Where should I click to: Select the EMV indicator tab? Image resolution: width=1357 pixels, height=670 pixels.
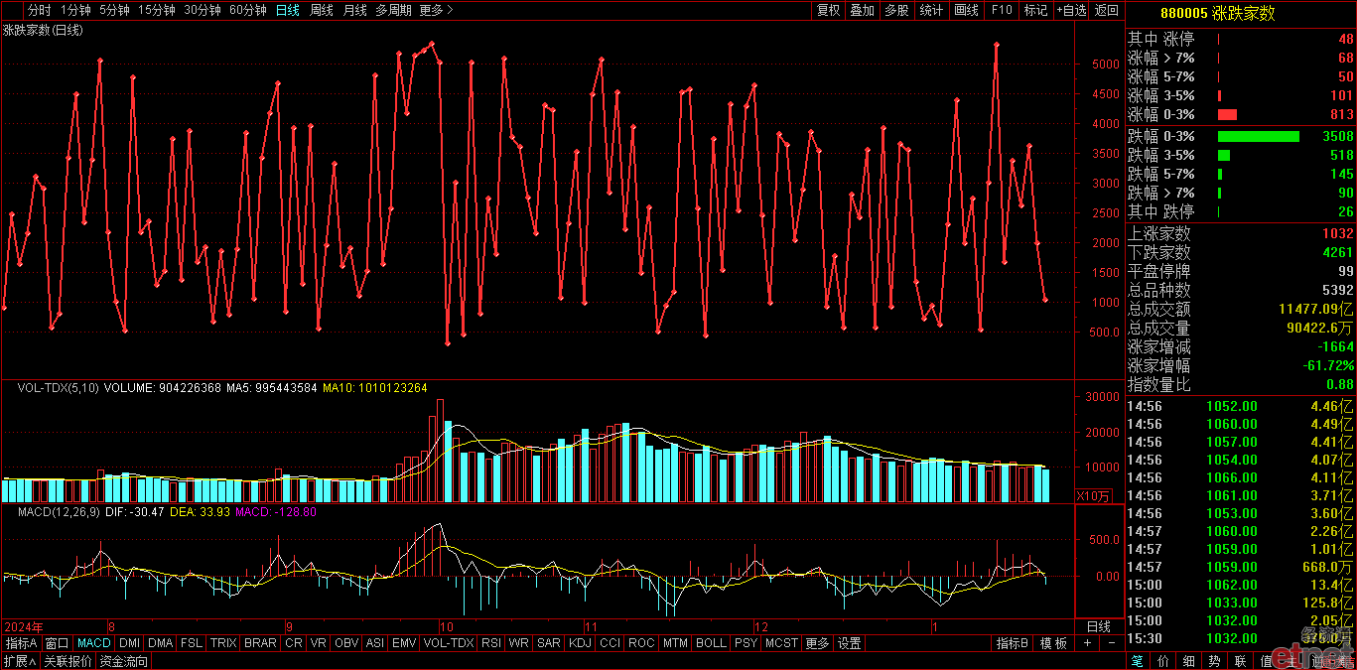[x=404, y=643]
